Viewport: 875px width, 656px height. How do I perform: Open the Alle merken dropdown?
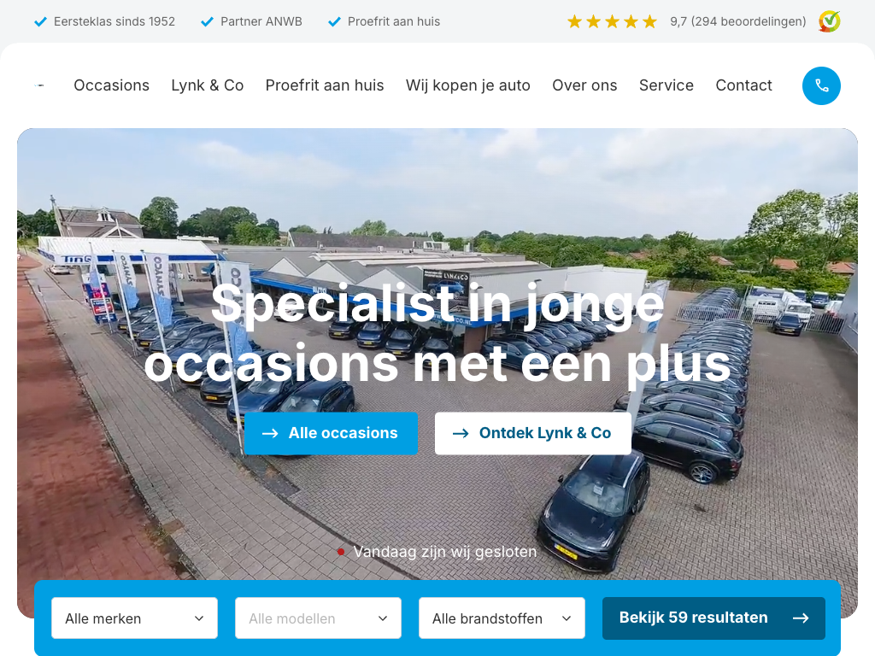[x=134, y=618]
